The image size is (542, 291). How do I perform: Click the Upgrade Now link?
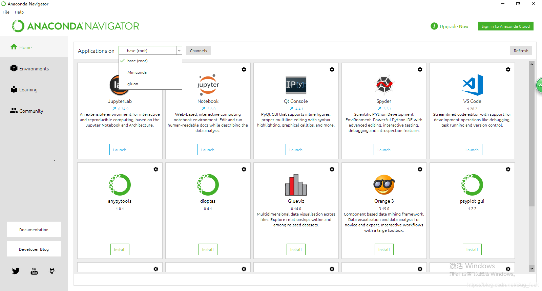pos(454,26)
